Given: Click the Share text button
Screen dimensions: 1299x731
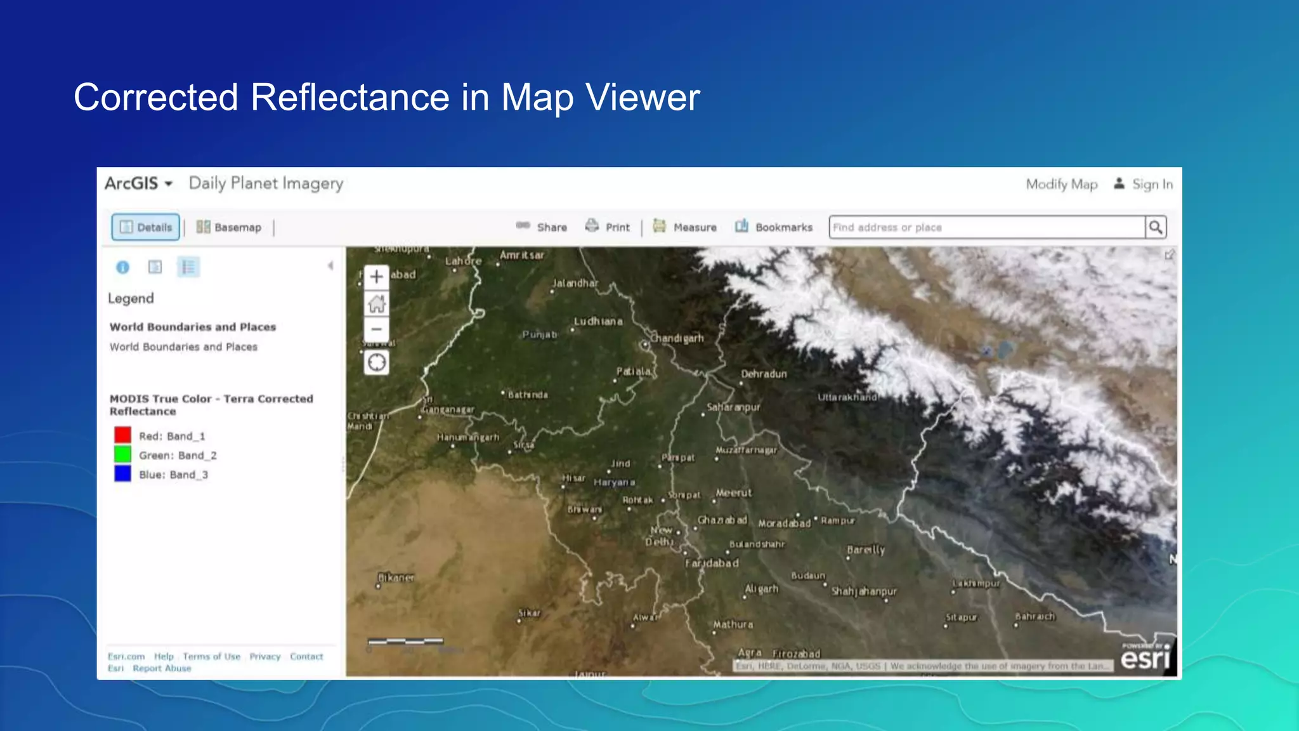Looking at the screenshot, I should pyautogui.click(x=552, y=227).
